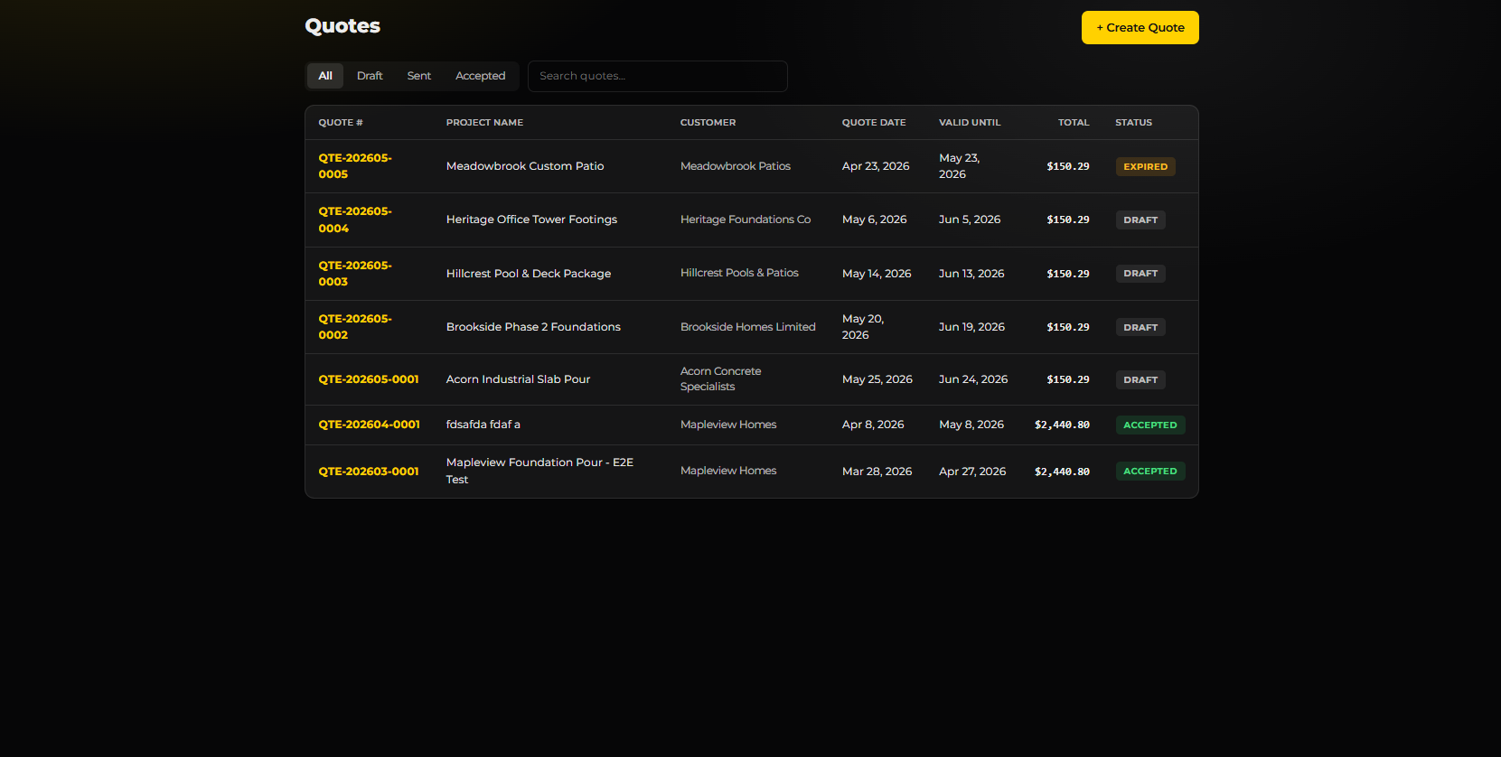Click the DRAFT badge for Heritage Office Tower Footings

click(1140, 220)
